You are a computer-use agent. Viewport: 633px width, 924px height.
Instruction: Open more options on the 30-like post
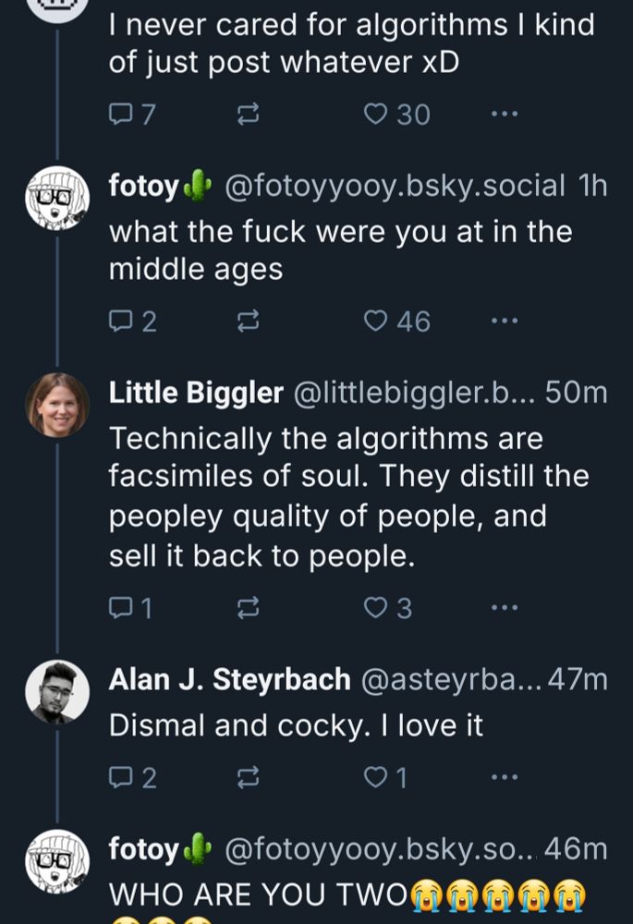pos(504,115)
